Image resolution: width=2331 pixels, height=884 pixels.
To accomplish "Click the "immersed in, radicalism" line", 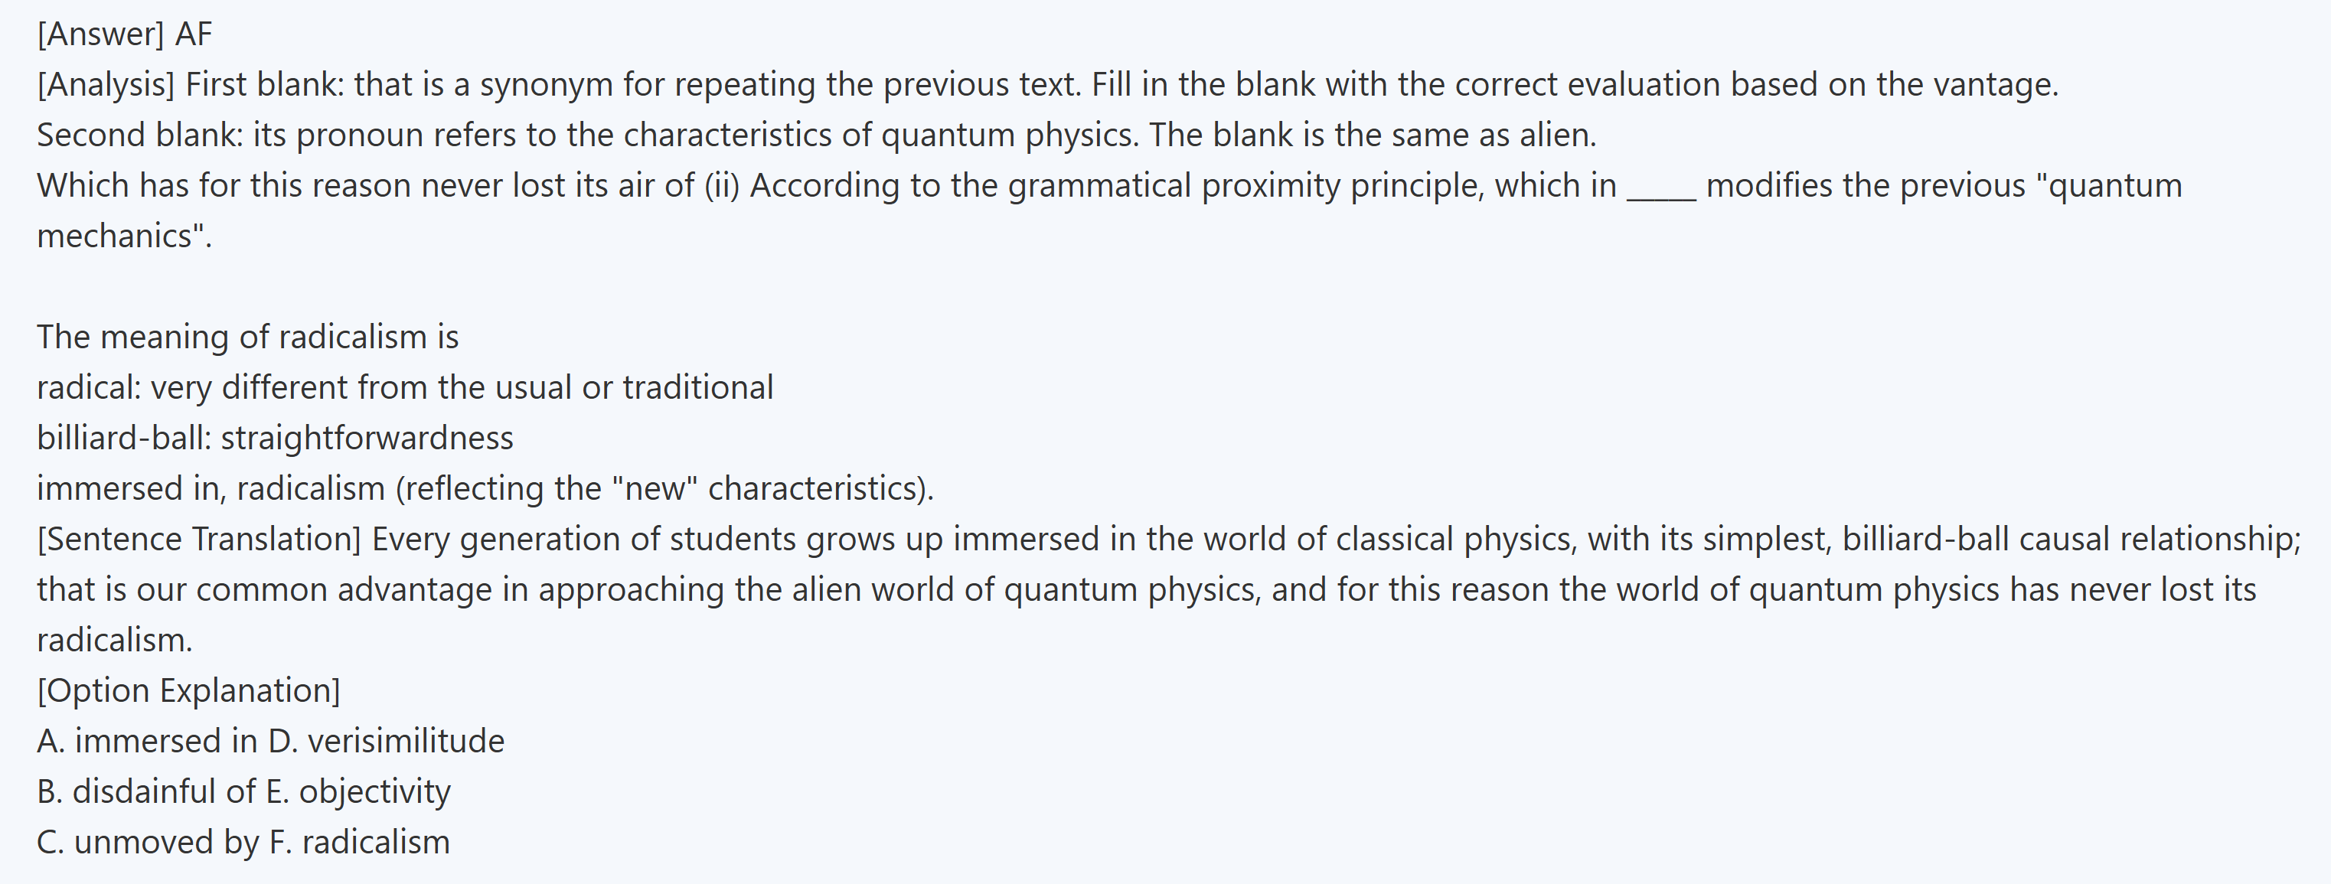I will point(484,490).
